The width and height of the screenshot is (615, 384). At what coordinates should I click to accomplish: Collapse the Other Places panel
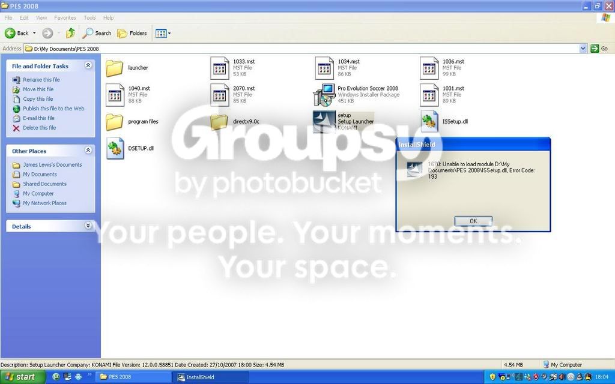[x=88, y=150]
